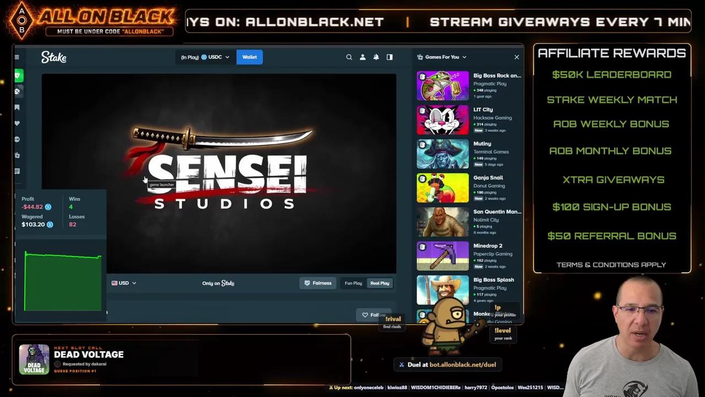The height and width of the screenshot is (397, 705).
Task: Click the Hacksaw Gaming provider text
Action: point(492,118)
